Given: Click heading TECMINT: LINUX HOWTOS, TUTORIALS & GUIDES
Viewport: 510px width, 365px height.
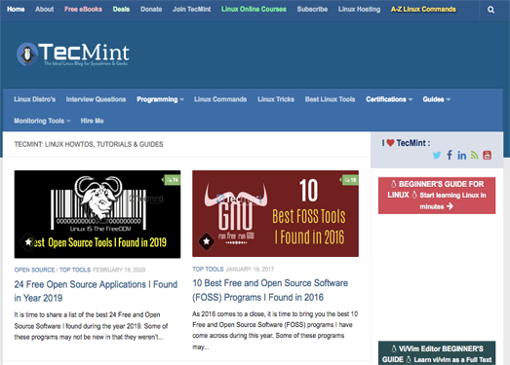Looking at the screenshot, I should tap(89, 144).
